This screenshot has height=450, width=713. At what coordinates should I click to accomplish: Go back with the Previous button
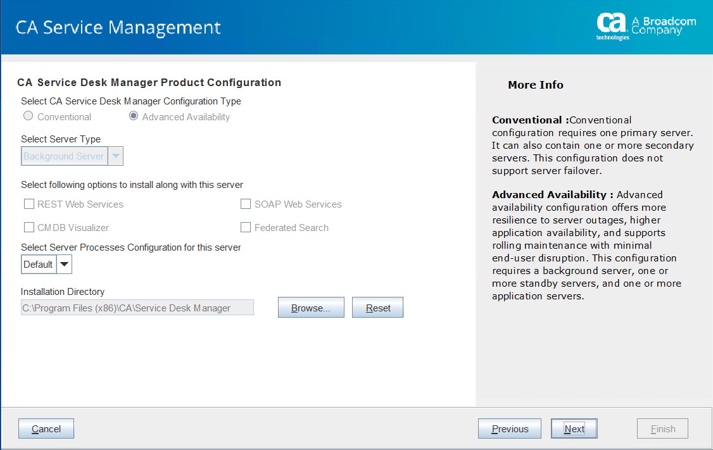pos(510,429)
